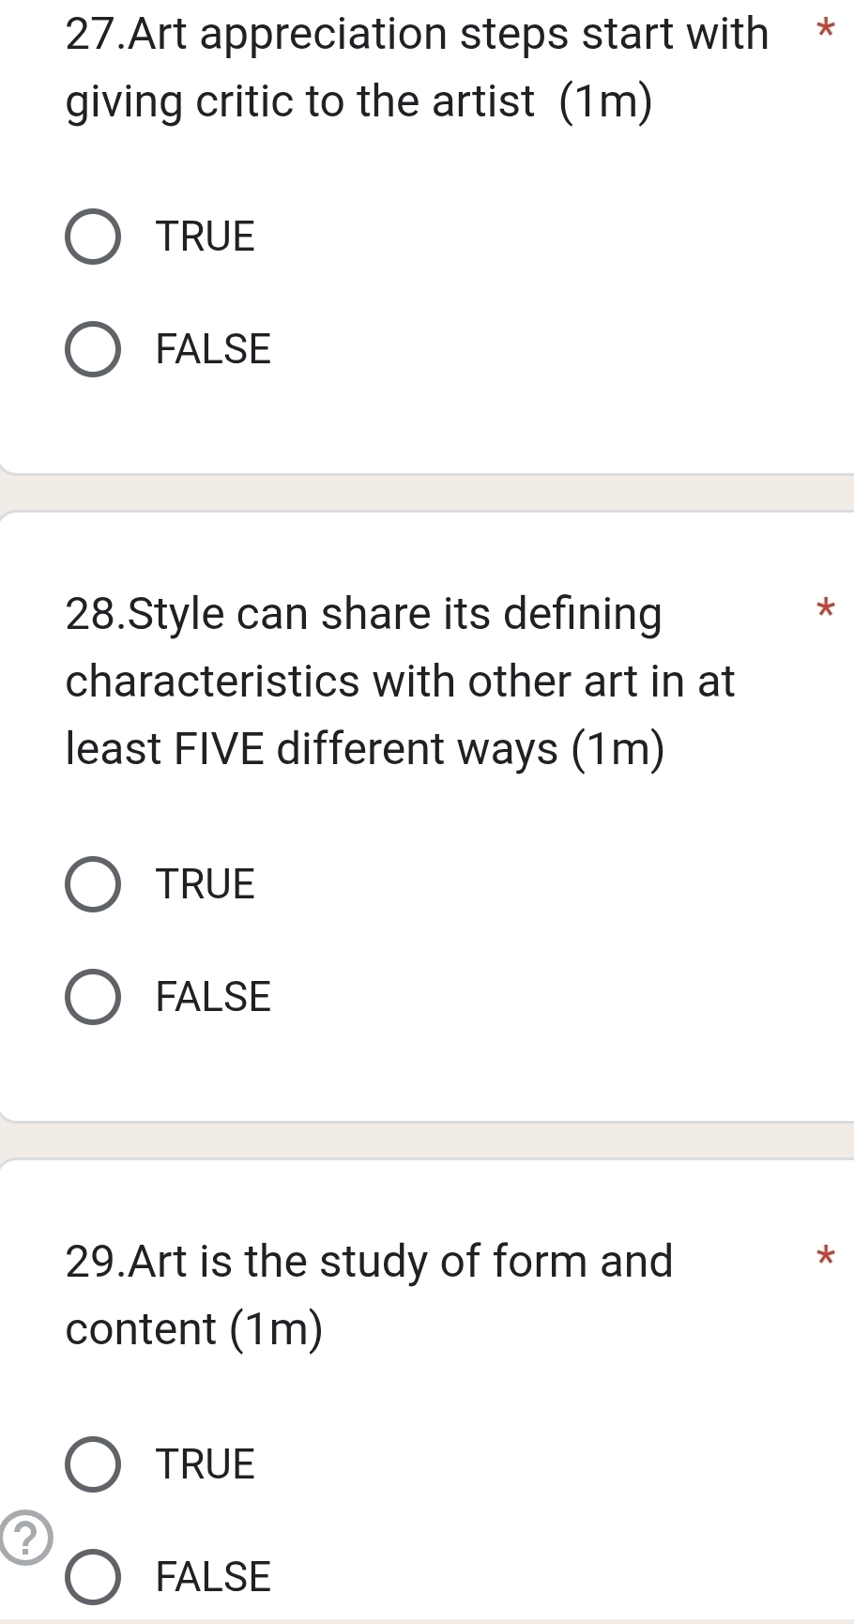Mark TRUE radio button for question 29
This screenshot has height=1624, width=854.
[x=93, y=1464]
